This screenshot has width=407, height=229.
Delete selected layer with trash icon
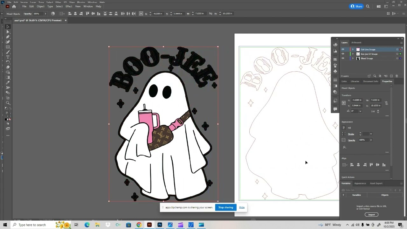(397, 76)
